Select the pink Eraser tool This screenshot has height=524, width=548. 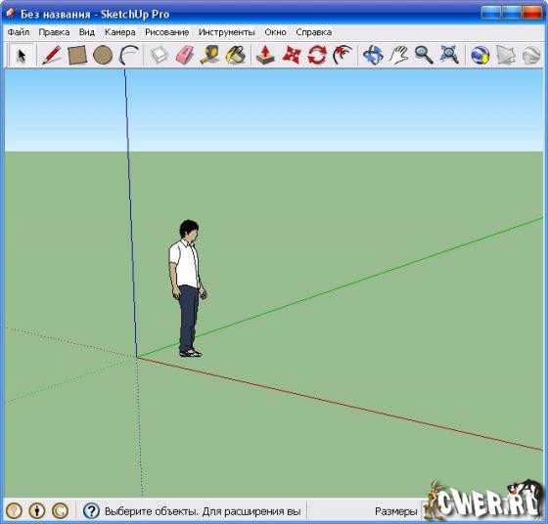pos(185,55)
